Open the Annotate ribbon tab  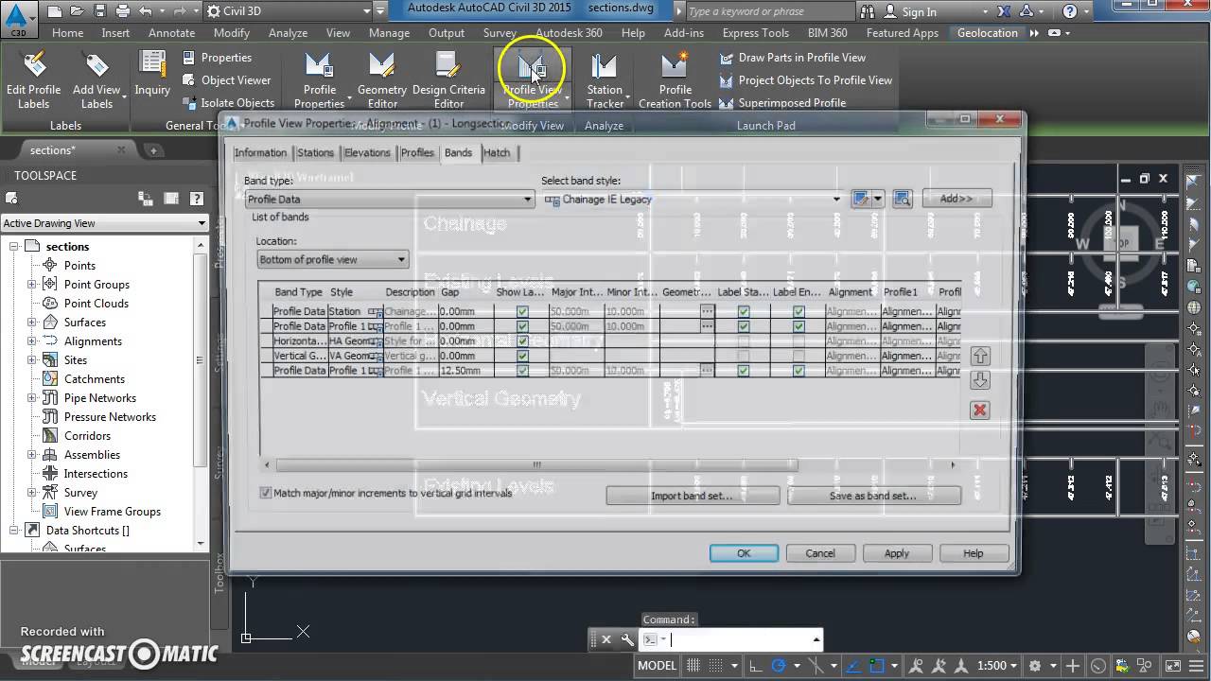171,33
